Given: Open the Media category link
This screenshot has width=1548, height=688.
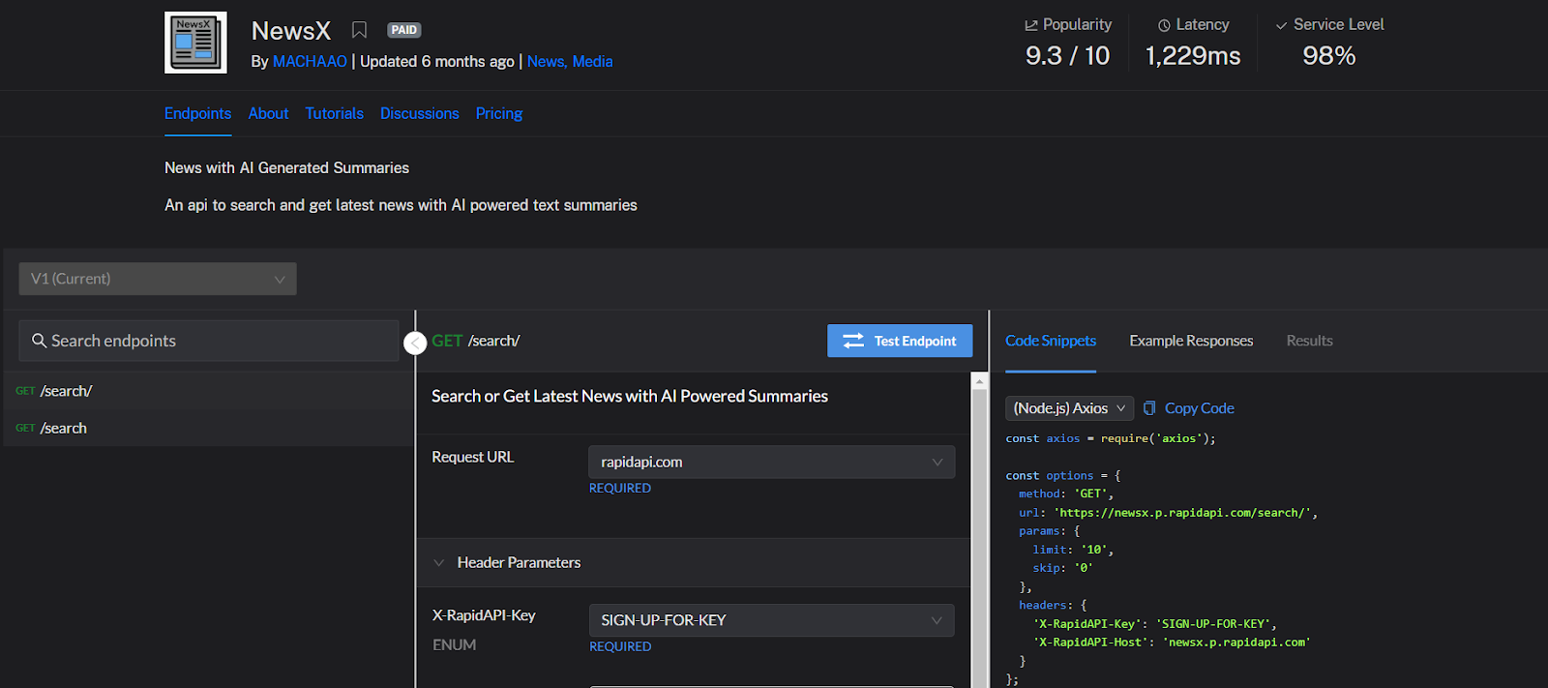Looking at the screenshot, I should tap(592, 61).
